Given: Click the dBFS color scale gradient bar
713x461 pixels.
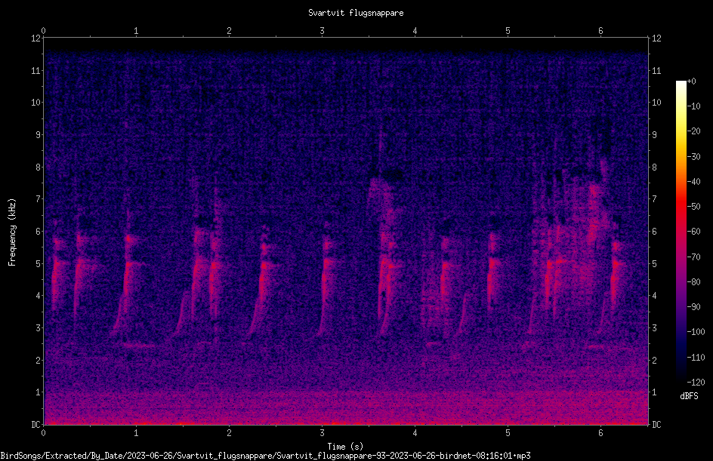Looking at the screenshot, I should point(681,231).
